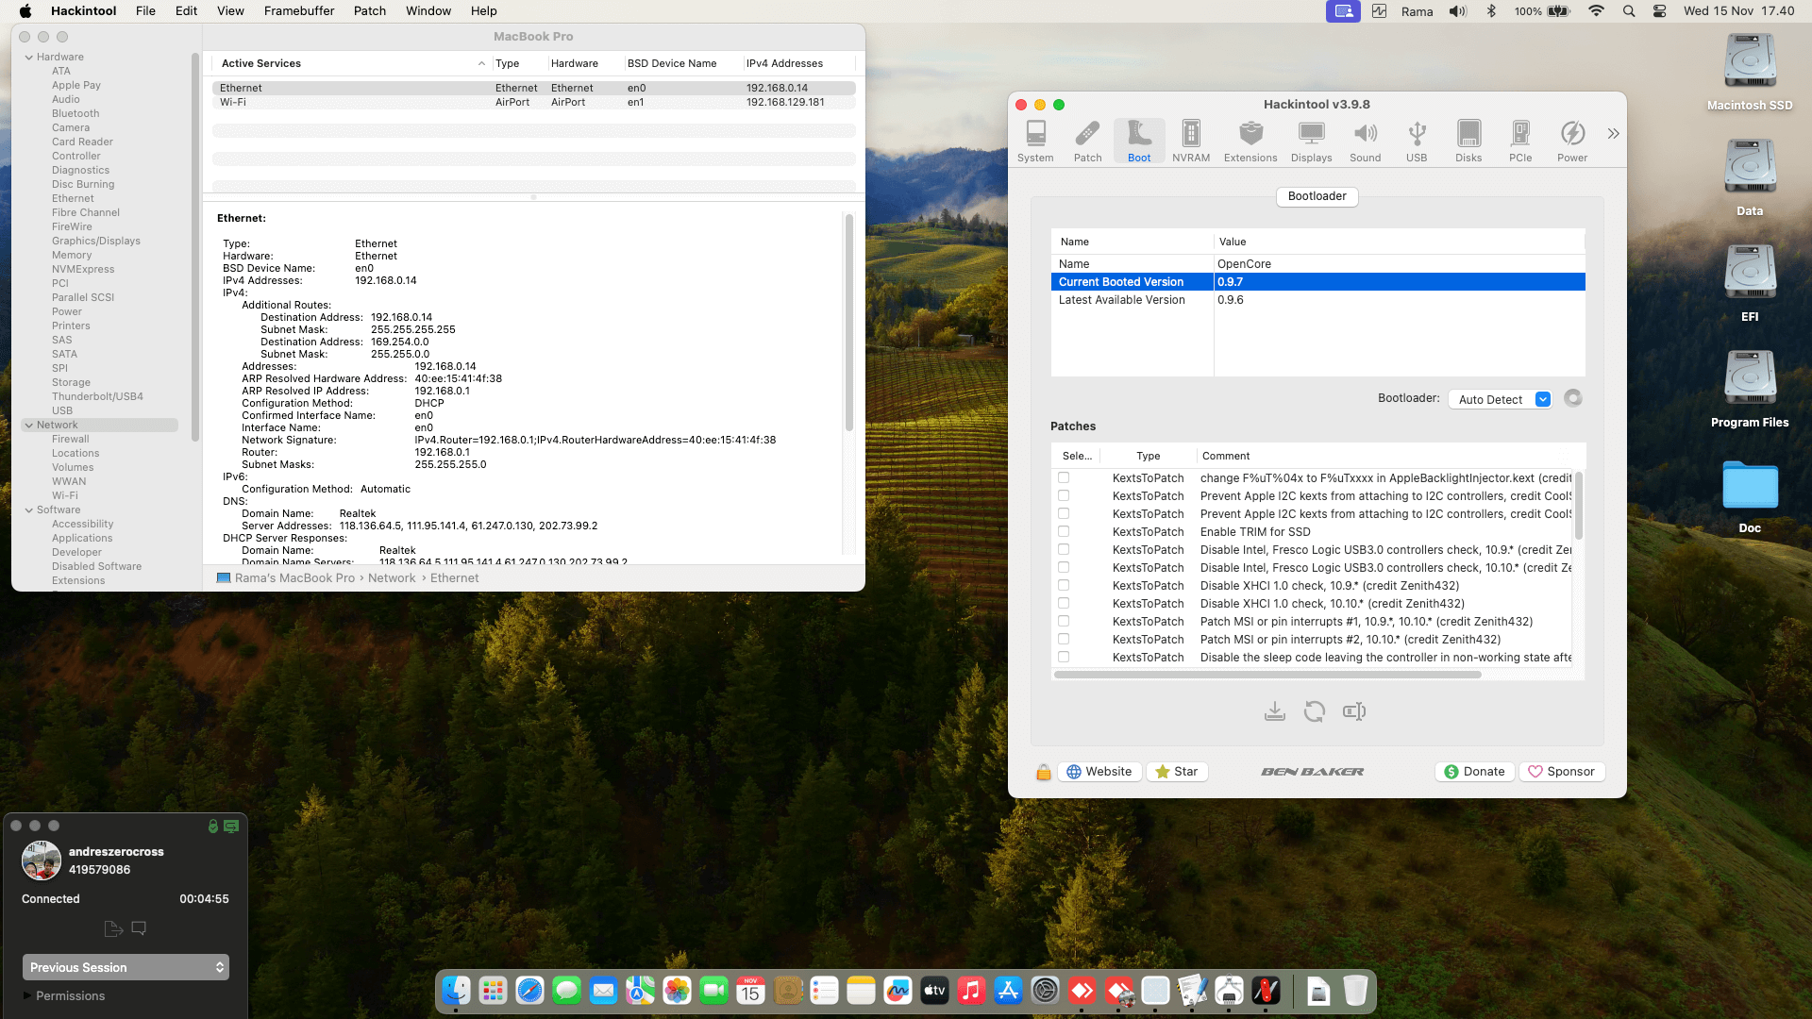Click the Patches table horizontal scrollbar
Viewport: 1812px width, 1019px height.
1267,675
